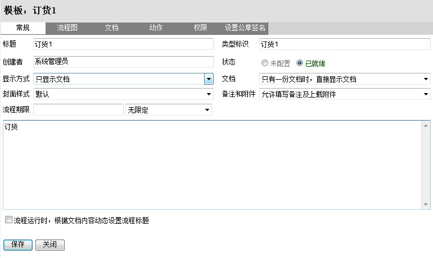Viewport: 433px width, 258px height.
Task: Open the 文档 tab
Action: tap(111, 27)
